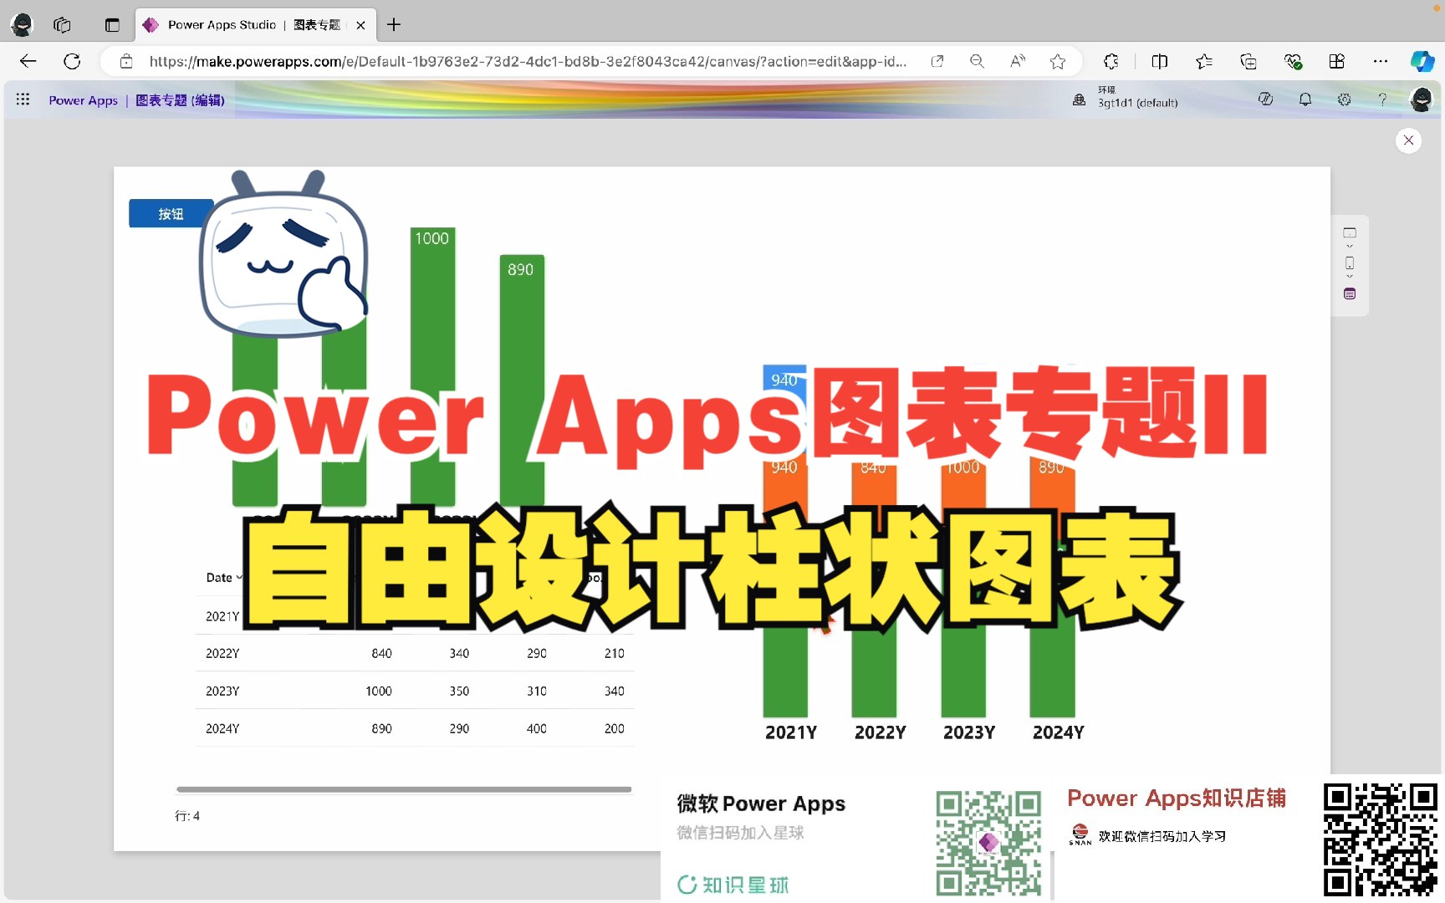Refresh the page
The height and width of the screenshot is (903, 1445).
coord(73,61)
